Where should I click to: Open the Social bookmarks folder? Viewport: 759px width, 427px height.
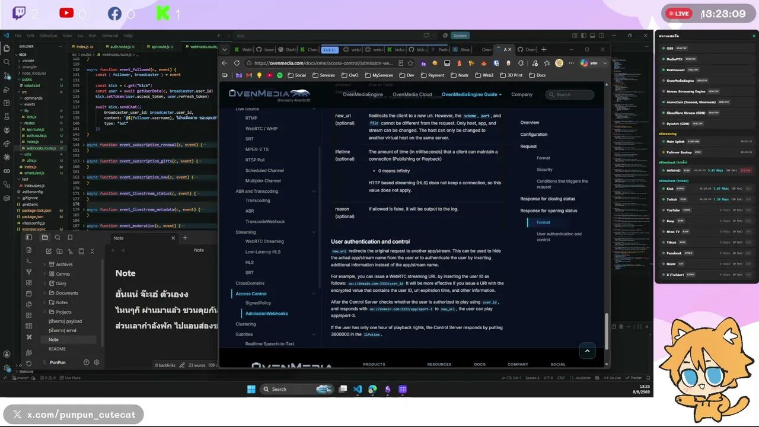[x=296, y=75]
